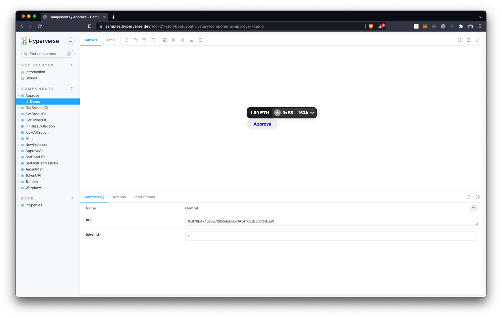This screenshot has width=502, height=318.
Task: Open the browser hamburger menu
Action: coord(480,26)
